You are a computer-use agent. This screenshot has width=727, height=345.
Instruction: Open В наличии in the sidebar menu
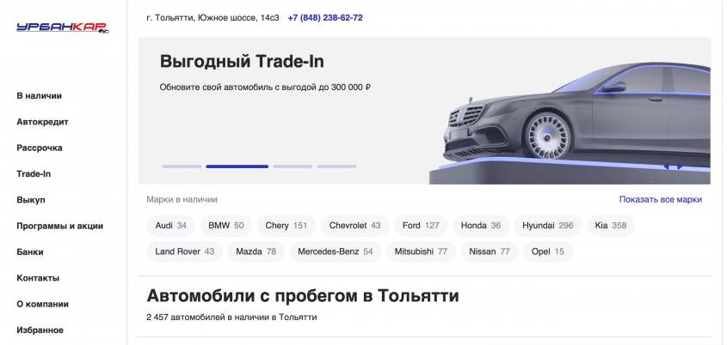pos(39,96)
